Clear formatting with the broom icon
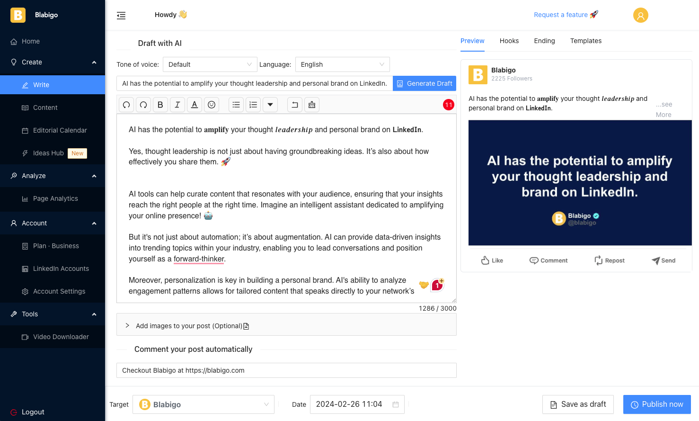Image resolution: width=699 pixels, height=421 pixels. (312, 105)
